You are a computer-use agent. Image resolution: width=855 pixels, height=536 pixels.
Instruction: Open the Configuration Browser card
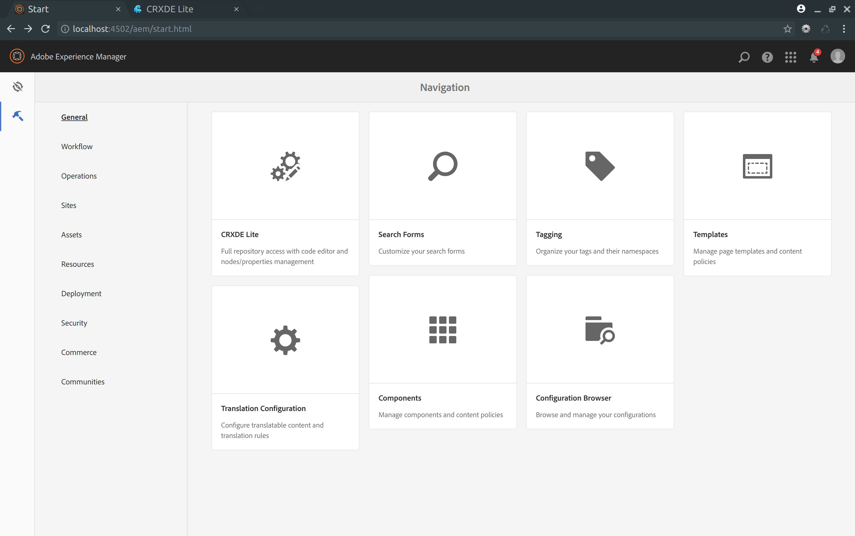[600, 352]
